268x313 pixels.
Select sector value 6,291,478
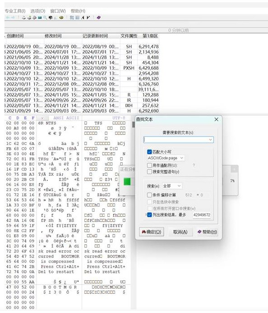click(148, 47)
